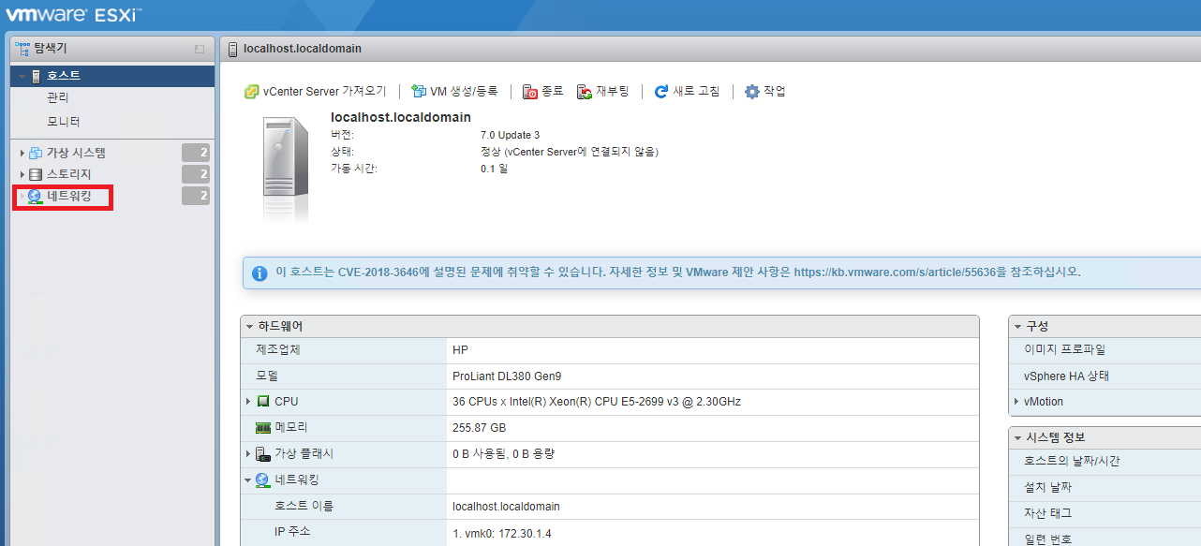The image size is (1201, 546).
Task: Click the VM 생성/등록 toolbar icon
Action: 419,92
